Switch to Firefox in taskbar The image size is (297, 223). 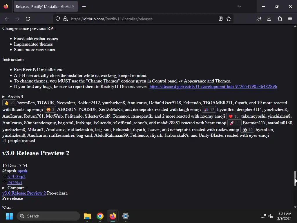tap(113, 216)
